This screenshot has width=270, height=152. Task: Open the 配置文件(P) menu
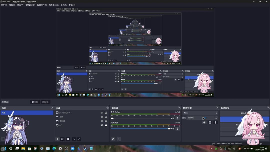[42, 5]
